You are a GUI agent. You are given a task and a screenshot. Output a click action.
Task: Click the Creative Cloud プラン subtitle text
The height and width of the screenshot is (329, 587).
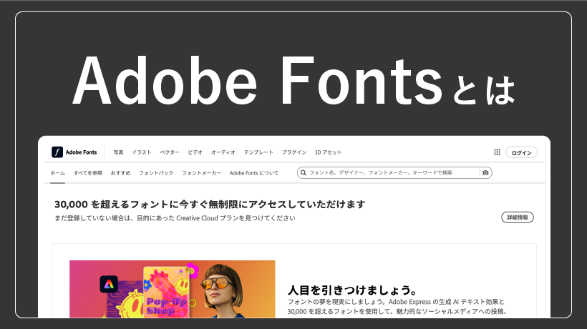tap(175, 218)
